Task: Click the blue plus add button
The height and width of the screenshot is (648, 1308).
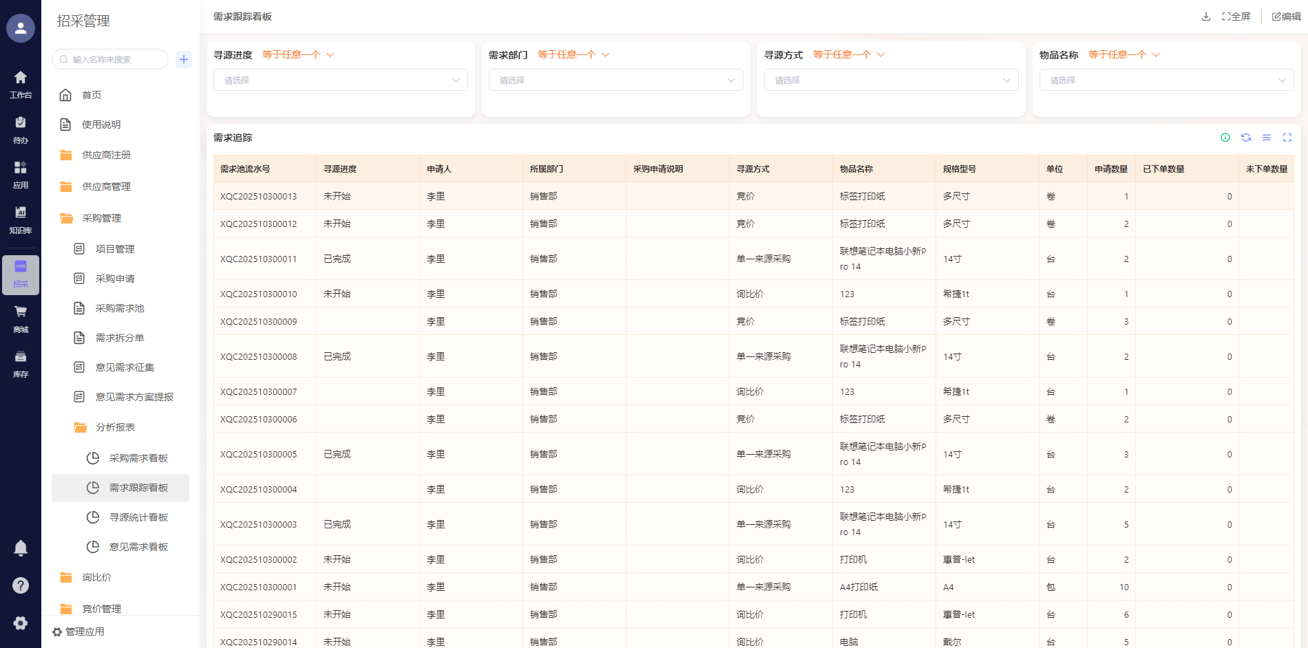Action: (x=184, y=59)
